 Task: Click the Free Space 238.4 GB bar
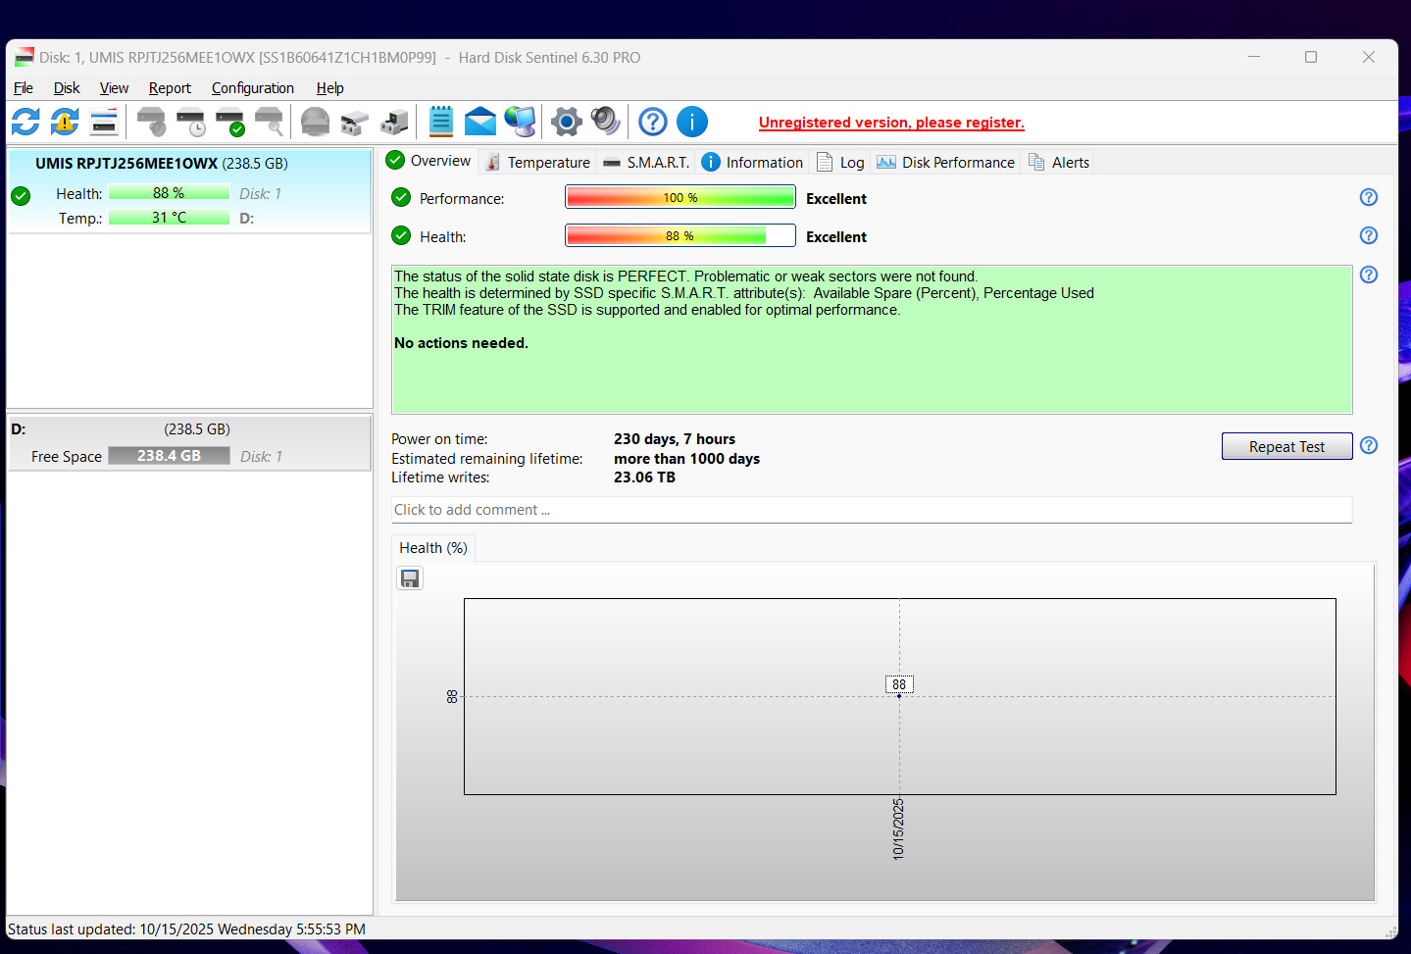169,456
